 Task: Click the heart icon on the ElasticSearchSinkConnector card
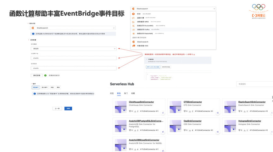click(x=240, y=111)
